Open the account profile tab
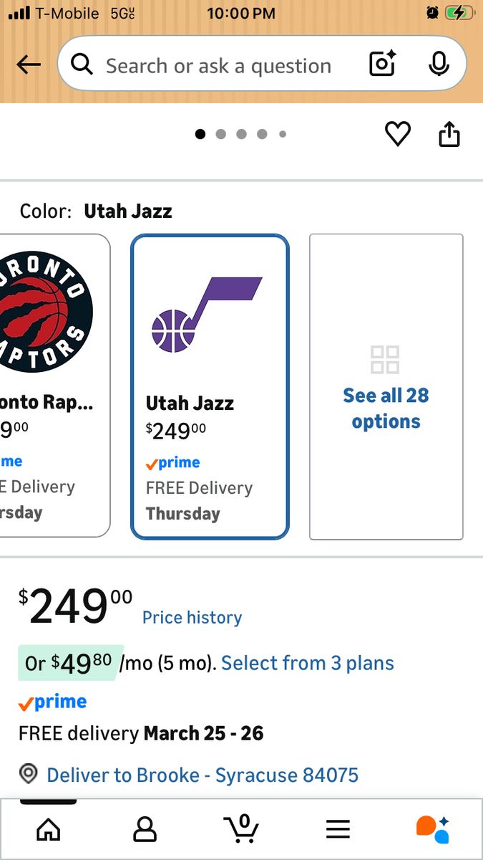483x860 pixels. click(145, 830)
